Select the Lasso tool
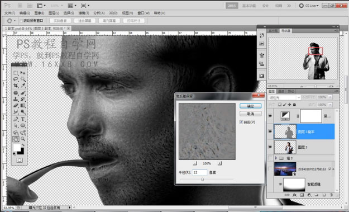The height and width of the screenshot is (212, 349). pos(16,79)
